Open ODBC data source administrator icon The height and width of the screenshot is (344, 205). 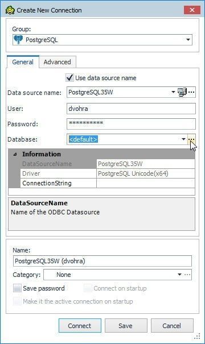[x=182, y=92]
